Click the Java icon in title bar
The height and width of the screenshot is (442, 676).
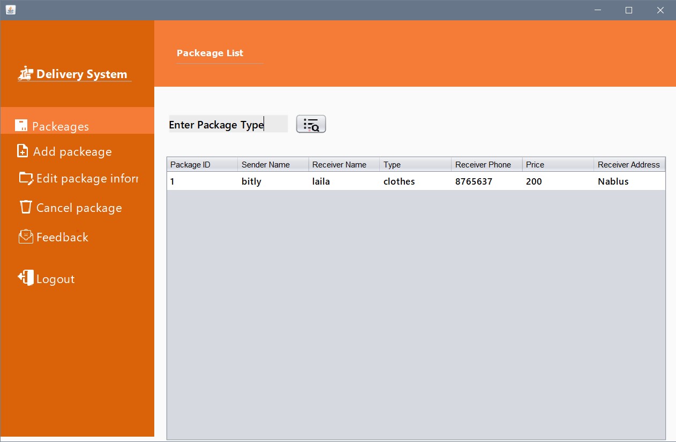click(10, 10)
